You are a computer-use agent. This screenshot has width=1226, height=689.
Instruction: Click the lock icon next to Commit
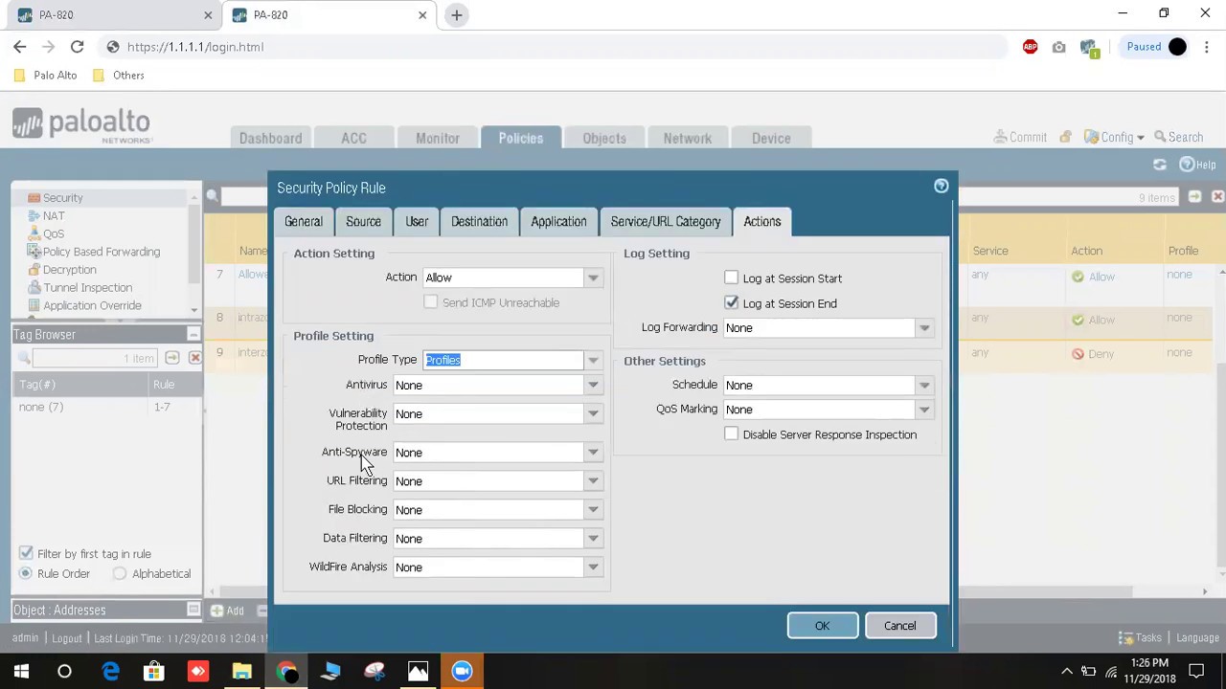pos(1065,138)
